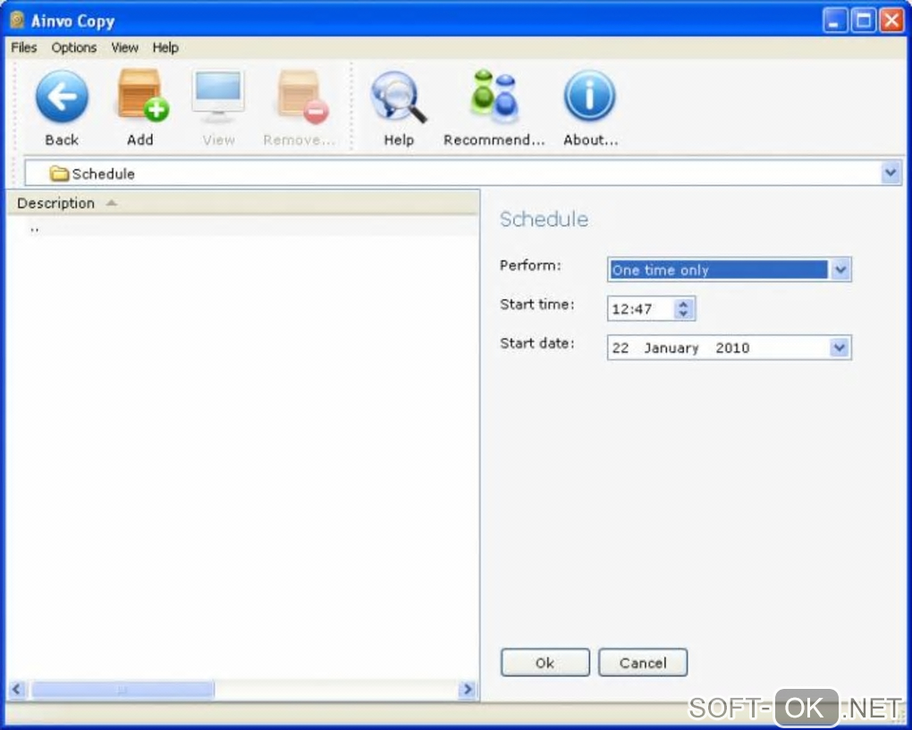Sort by the Description column header
Viewport: 912px width, 730px height.
[243, 203]
